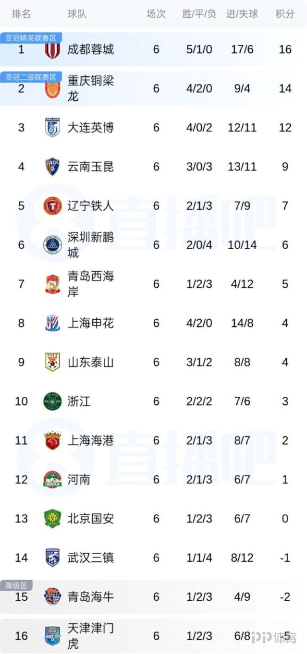The height and width of the screenshot is (654, 307).
Task: Click the 成都蓉城 team logo
Action: click(52, 50)
